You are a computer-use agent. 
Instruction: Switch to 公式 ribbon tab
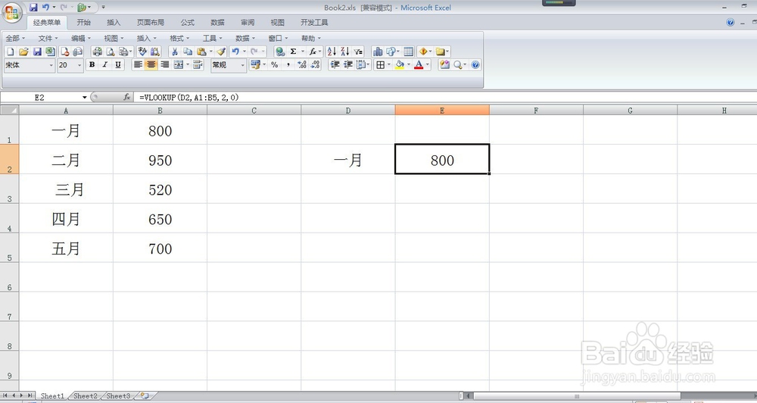pos(187,22)
